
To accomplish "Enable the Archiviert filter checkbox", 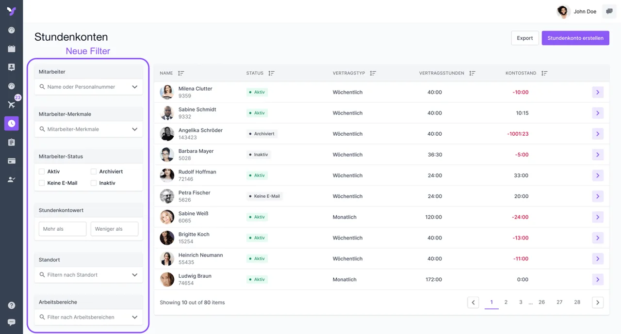I will [x=94, y=172].
